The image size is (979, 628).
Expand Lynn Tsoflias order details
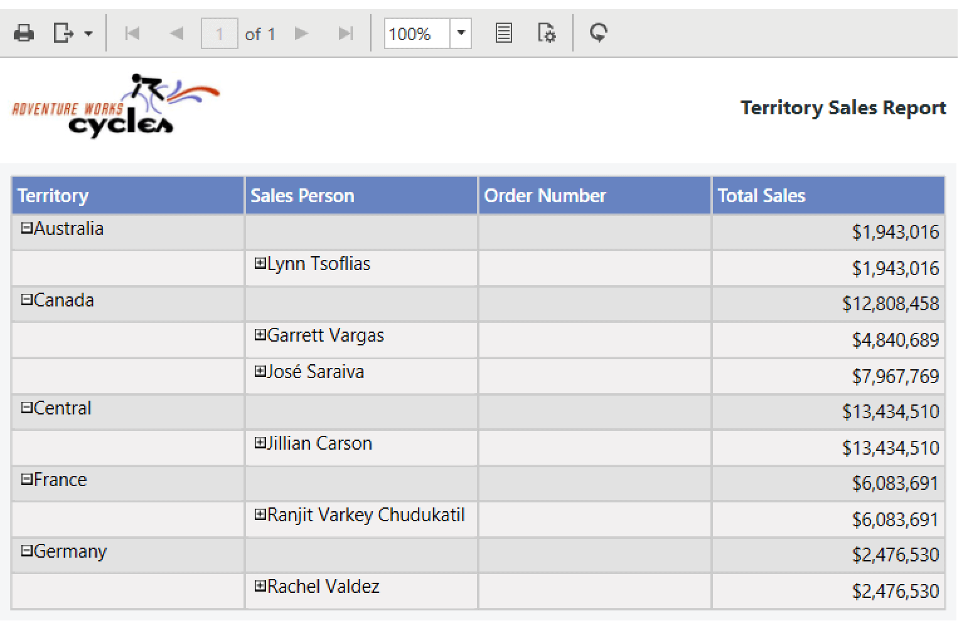(260, 264)
